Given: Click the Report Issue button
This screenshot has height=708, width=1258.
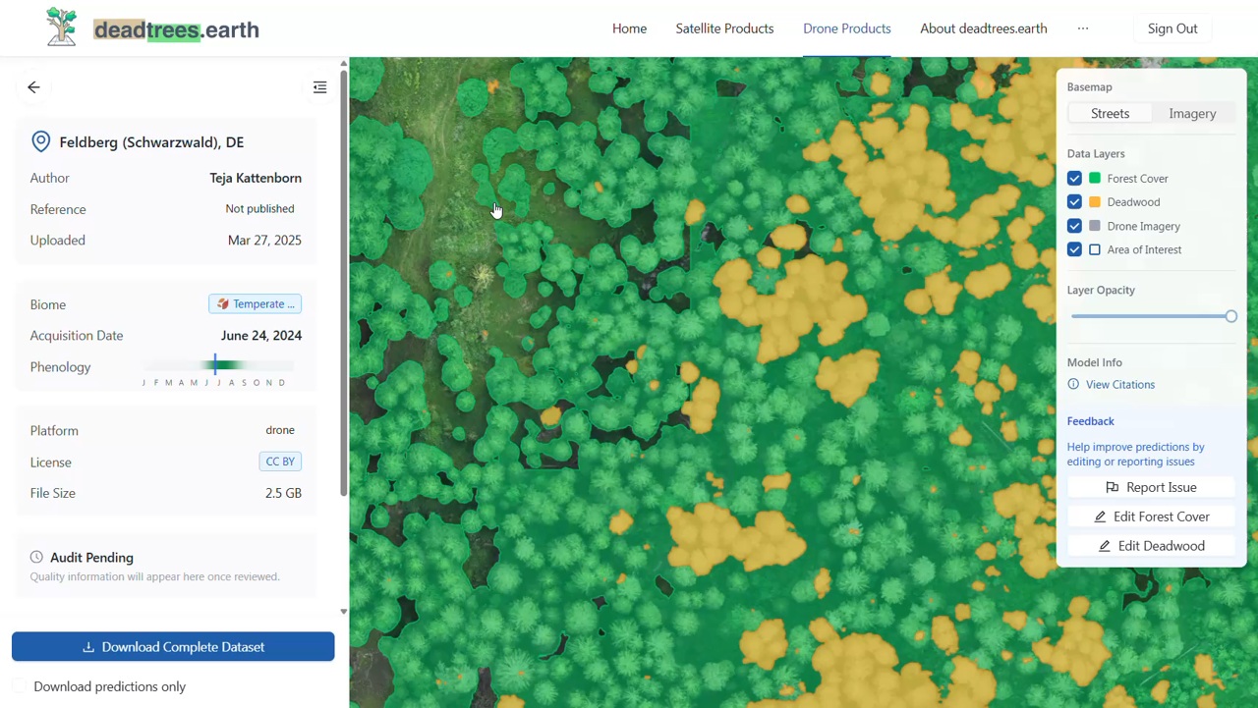Looking at the screenshot, I should coord(1151,487).
